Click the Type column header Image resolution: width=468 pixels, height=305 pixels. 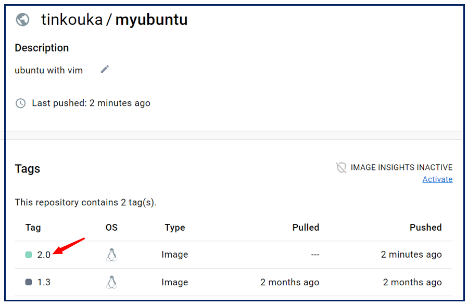click(x=175, y=228)
